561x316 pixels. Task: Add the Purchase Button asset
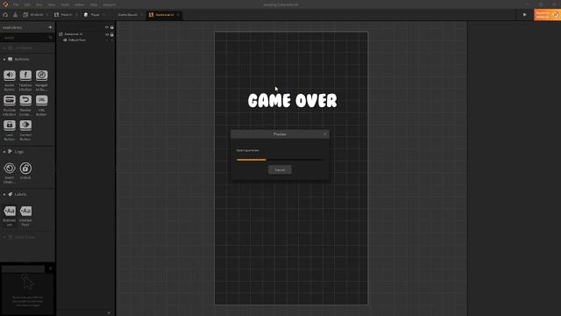(x=10, y=100)
